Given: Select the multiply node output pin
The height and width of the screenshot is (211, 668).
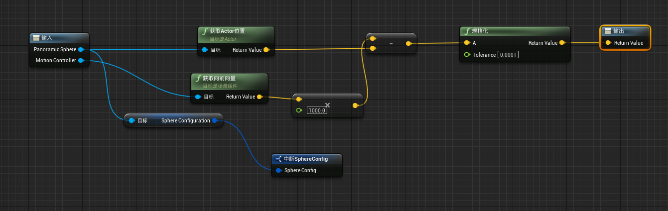Looking at the screenshot, I should [355, 105].
